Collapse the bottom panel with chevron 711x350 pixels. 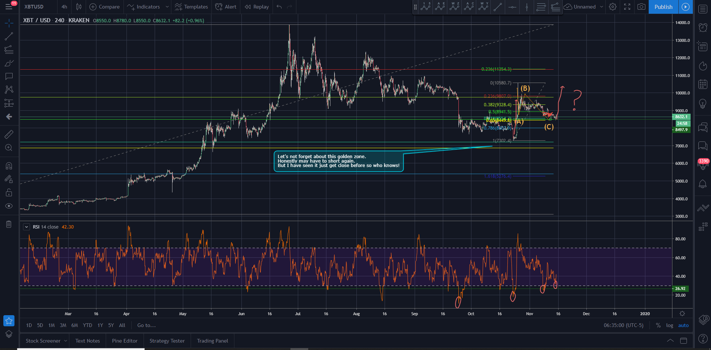click(670, 341)
